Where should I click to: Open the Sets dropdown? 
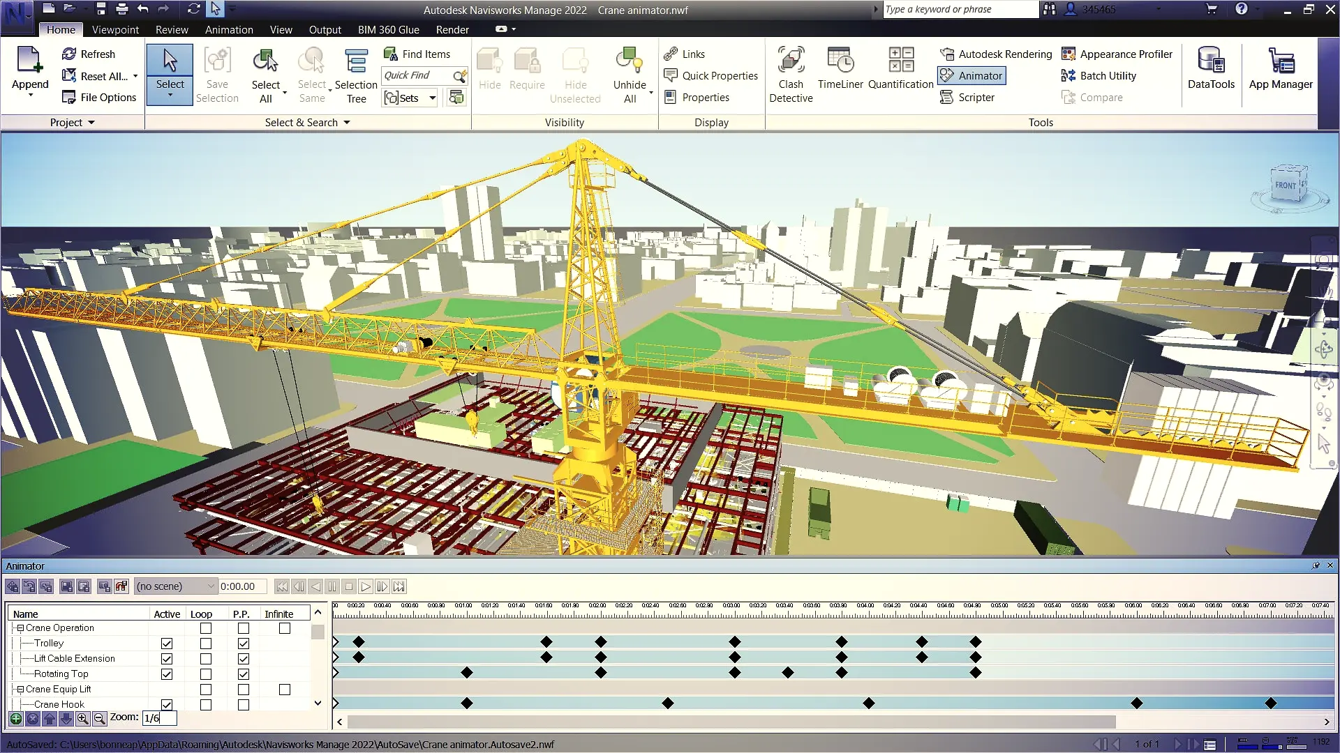(x=433, y=98)
